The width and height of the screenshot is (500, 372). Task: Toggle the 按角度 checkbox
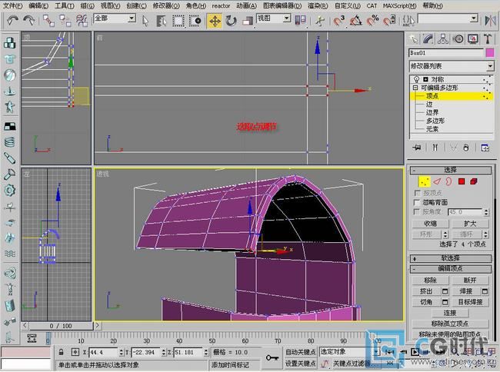tap(416, 211)
